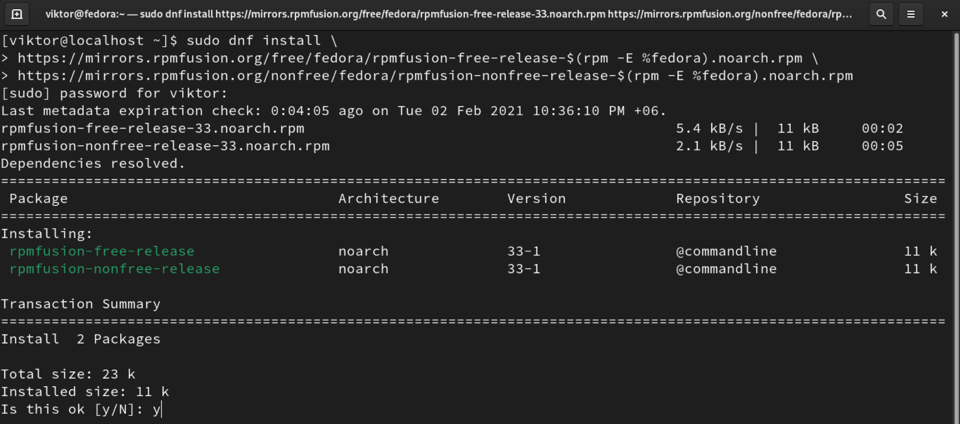Click the sudo password prompt line

point(114,93)
